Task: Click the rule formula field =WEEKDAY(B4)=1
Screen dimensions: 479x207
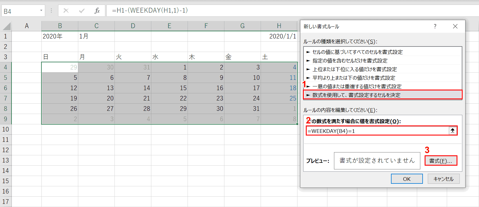Action: click(x=378, y=131)
